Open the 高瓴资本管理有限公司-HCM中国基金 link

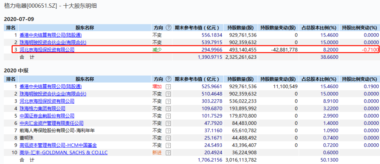click(58, 145)
